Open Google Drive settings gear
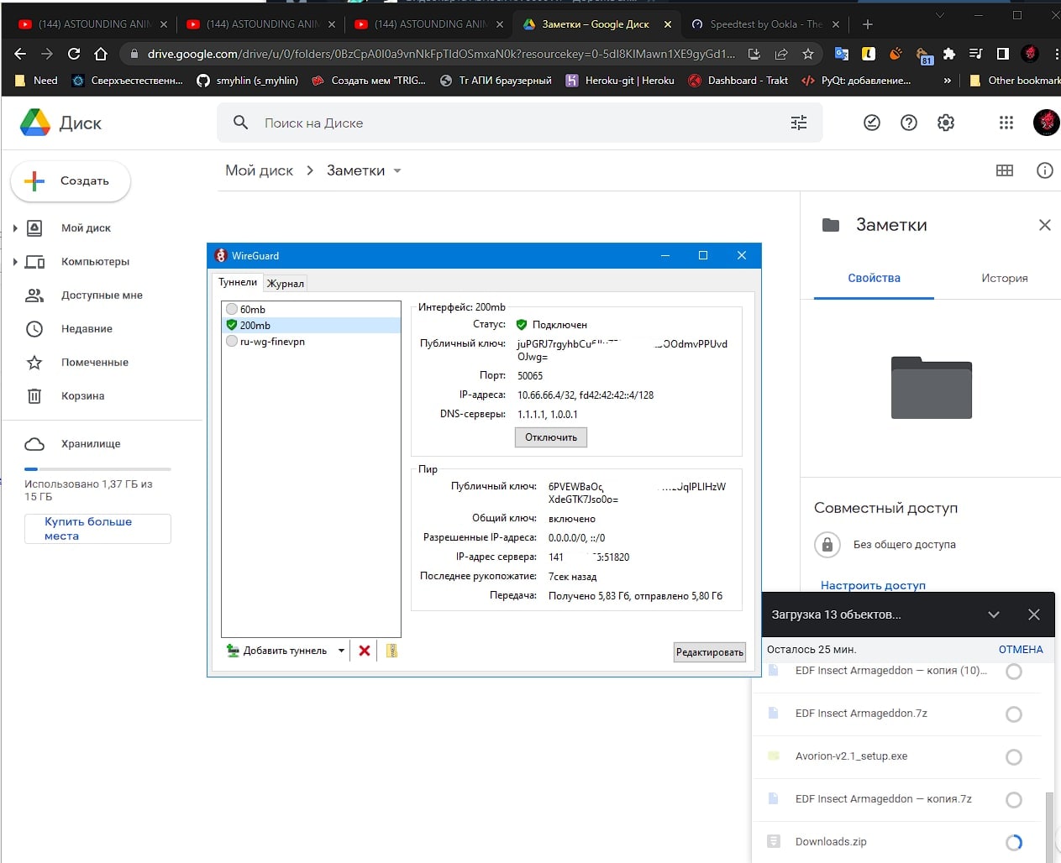 (x=946, y=123)
